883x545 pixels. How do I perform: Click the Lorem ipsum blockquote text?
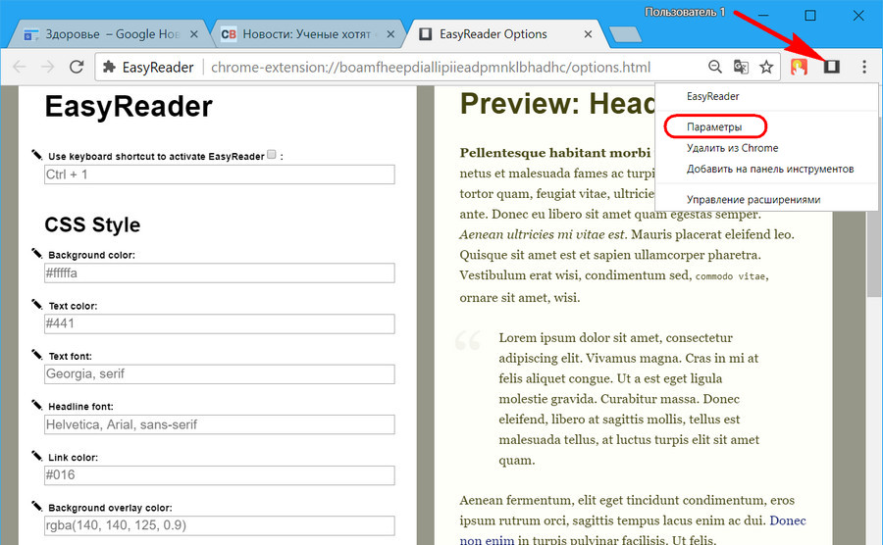click(629, 399)
